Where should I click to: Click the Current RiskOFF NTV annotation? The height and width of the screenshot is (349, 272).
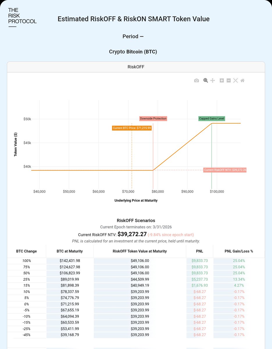(225, 170)
